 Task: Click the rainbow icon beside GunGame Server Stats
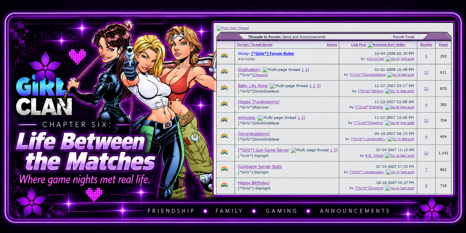[224, 169]
